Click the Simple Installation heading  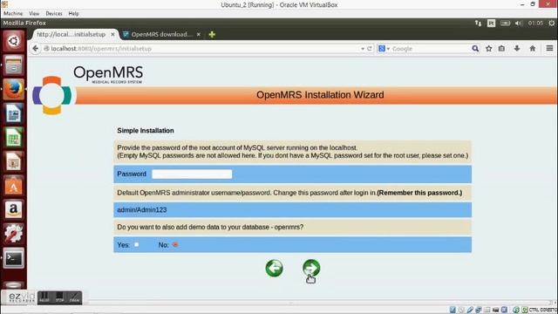(146, 131)
